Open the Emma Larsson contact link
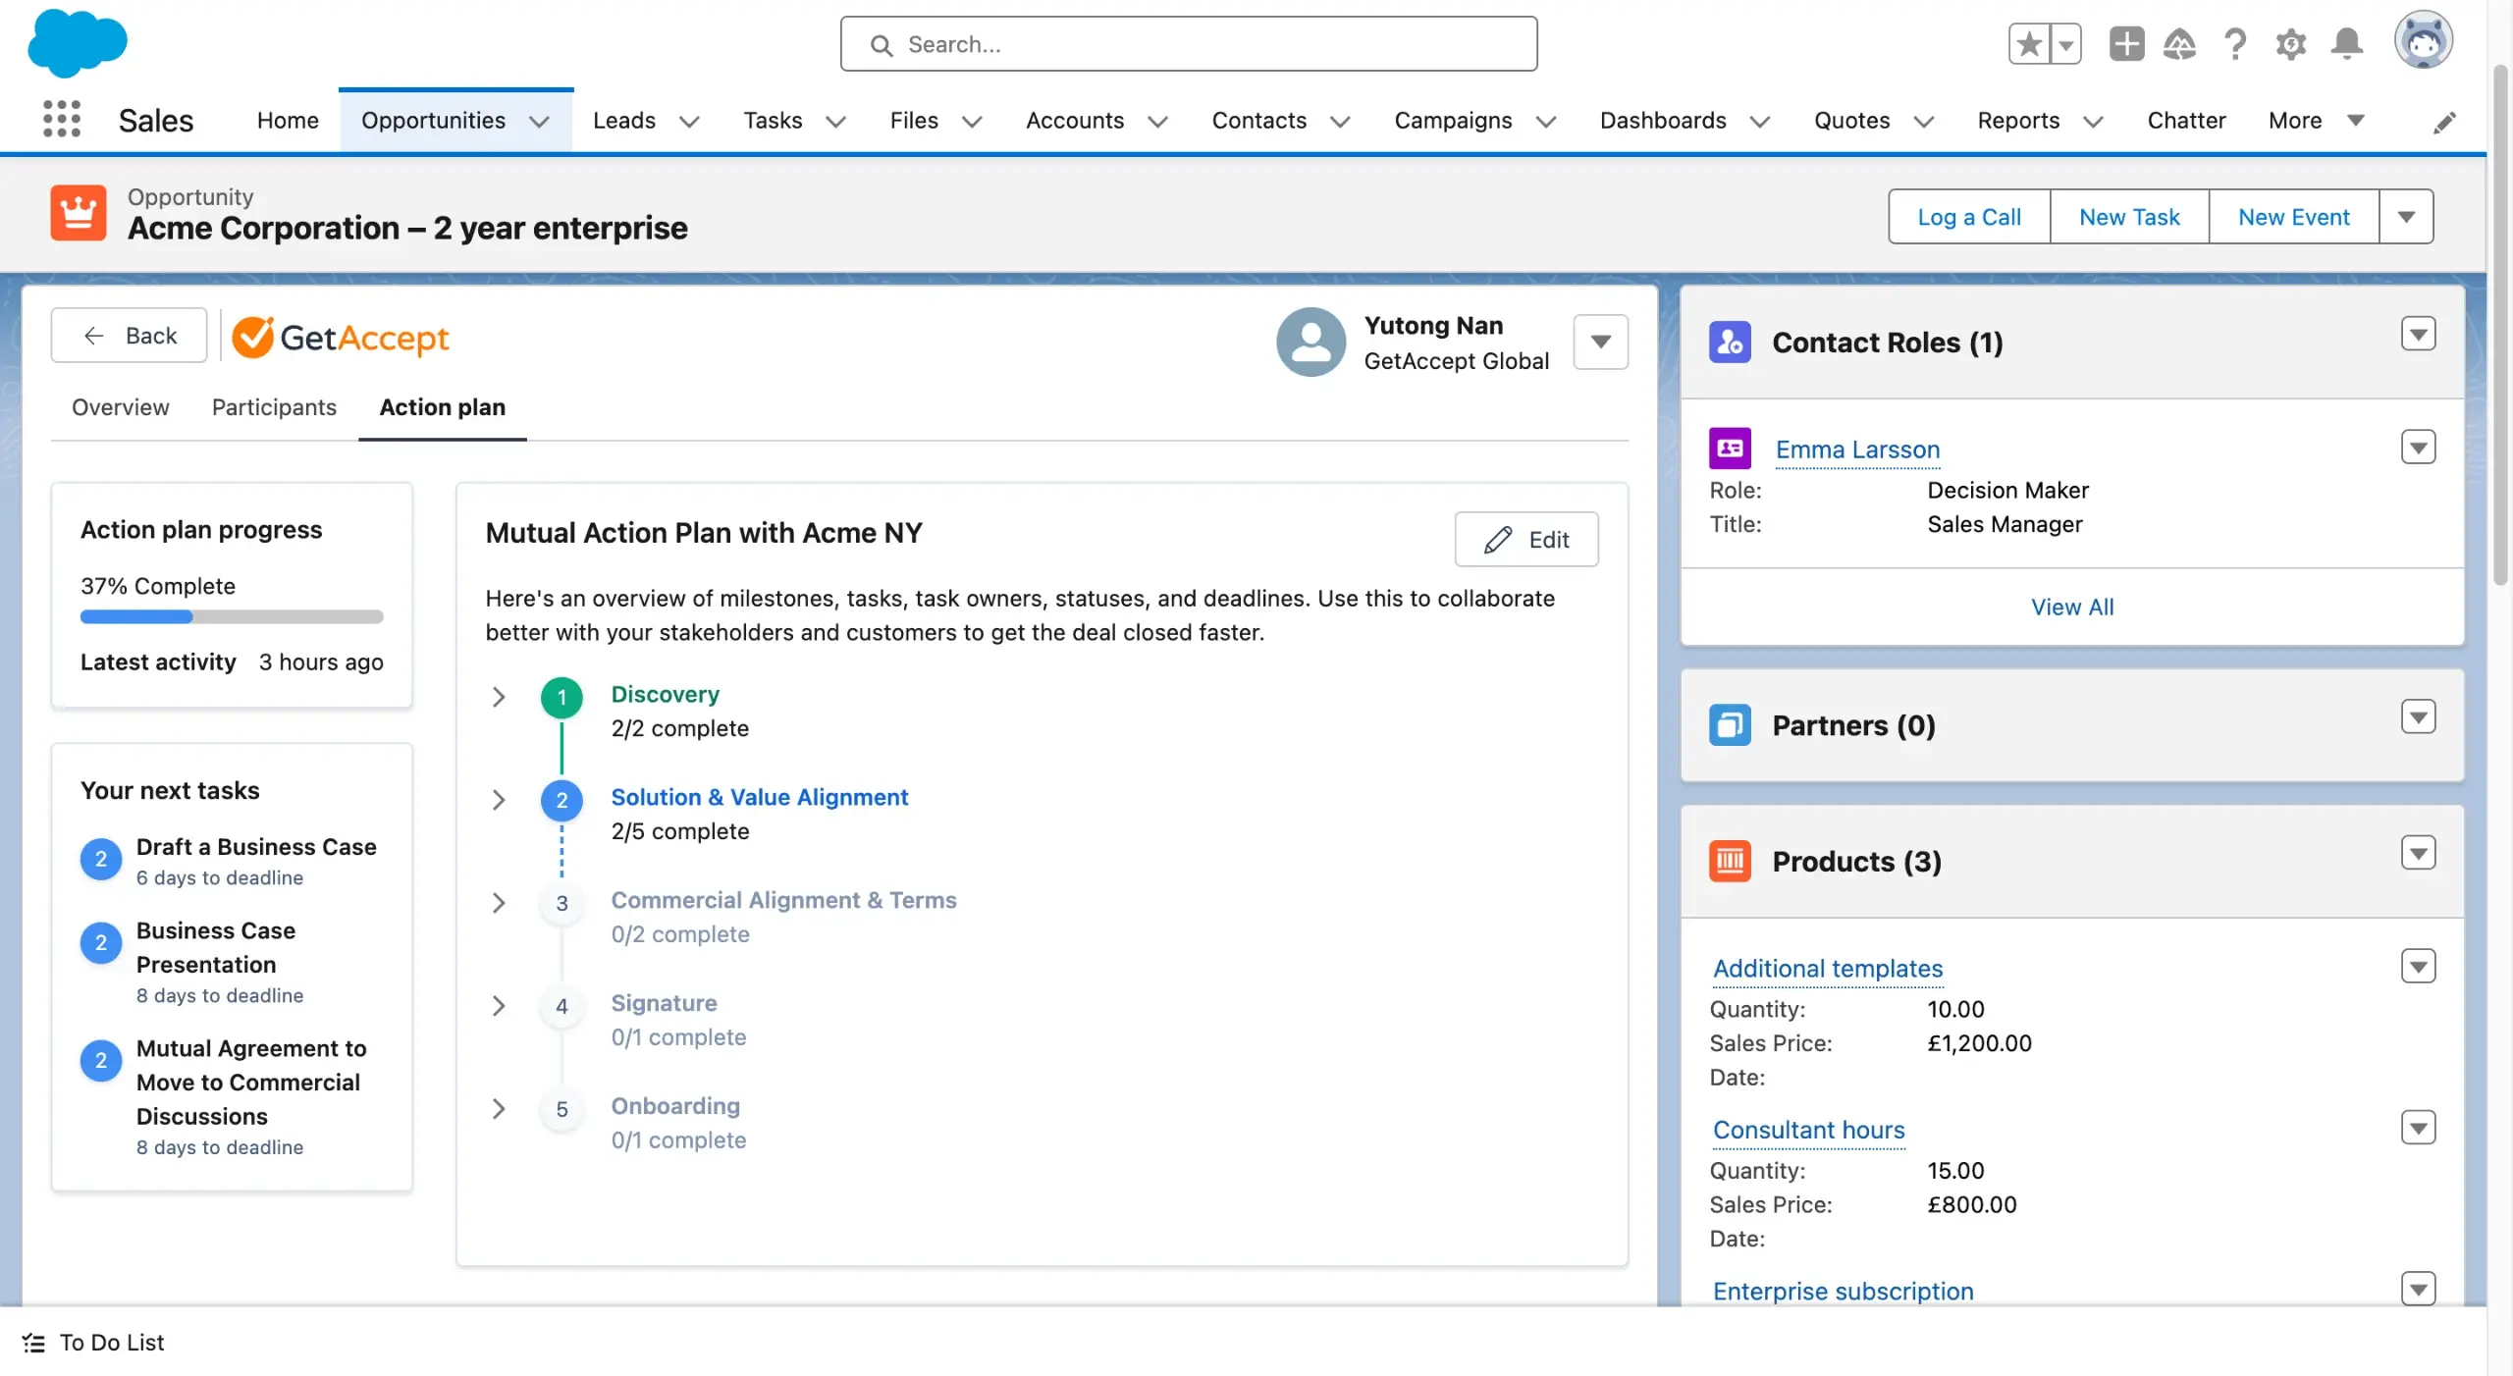2513x1376 pixels. click(x=1855, y=448)
